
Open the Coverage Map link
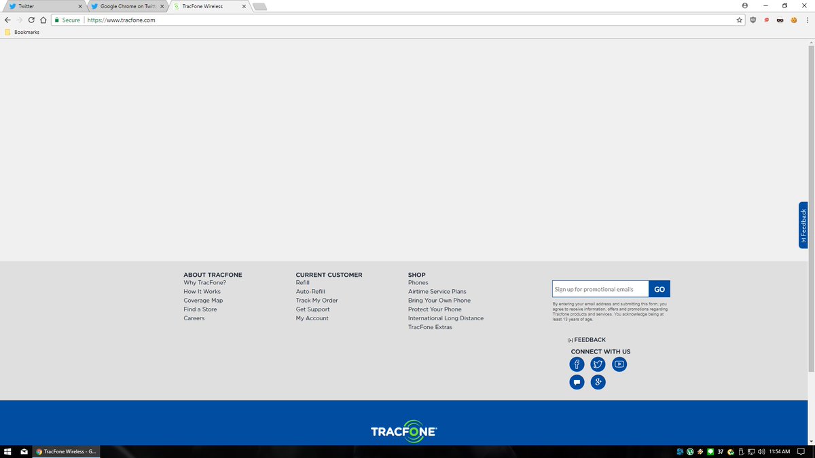[203, 301]
